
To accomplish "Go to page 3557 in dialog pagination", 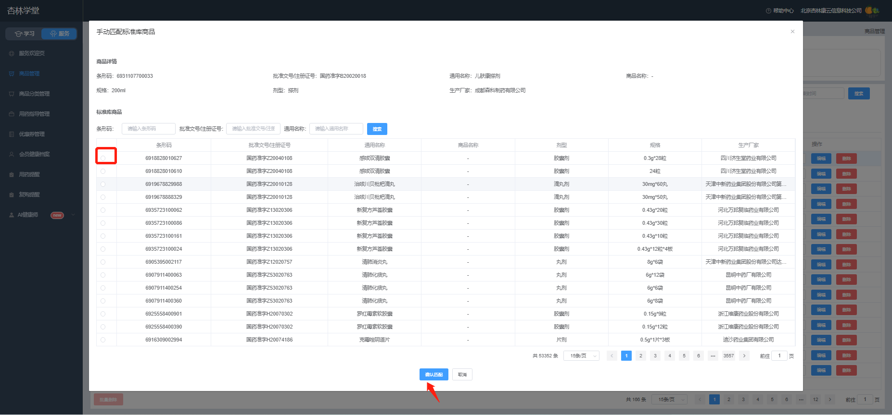I will [729, 356].
